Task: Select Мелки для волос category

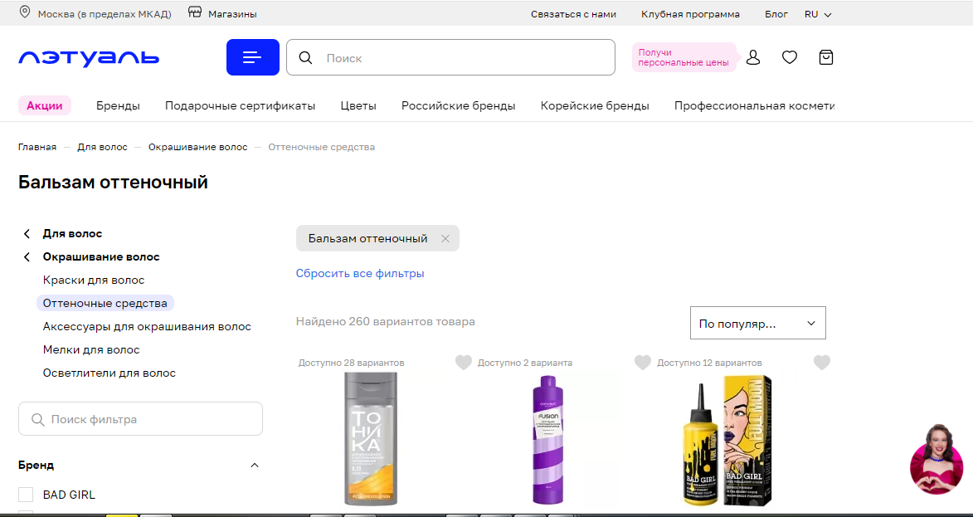Action: pos(91,350)
